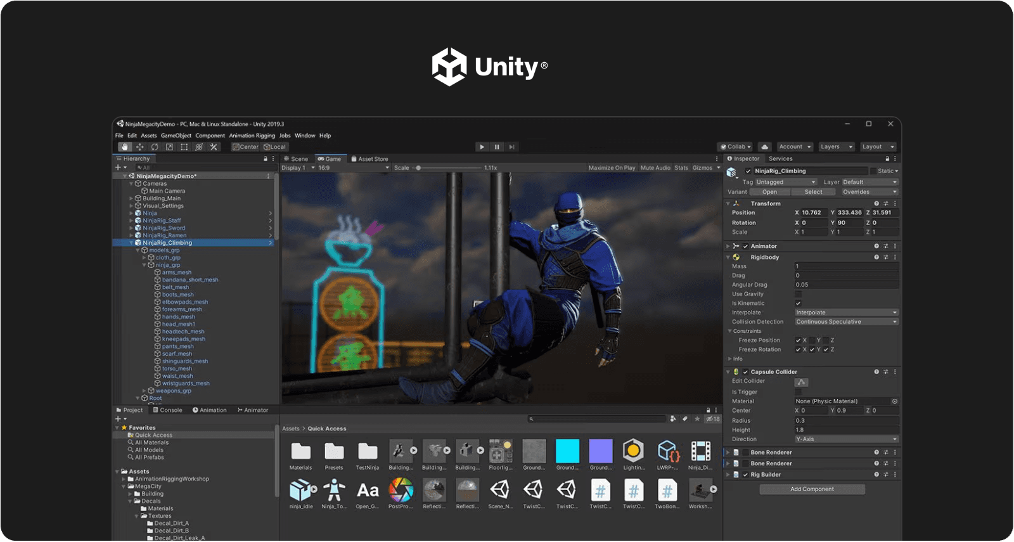Select the Rect transform tool
The image size is (1014, 542).
184,147
